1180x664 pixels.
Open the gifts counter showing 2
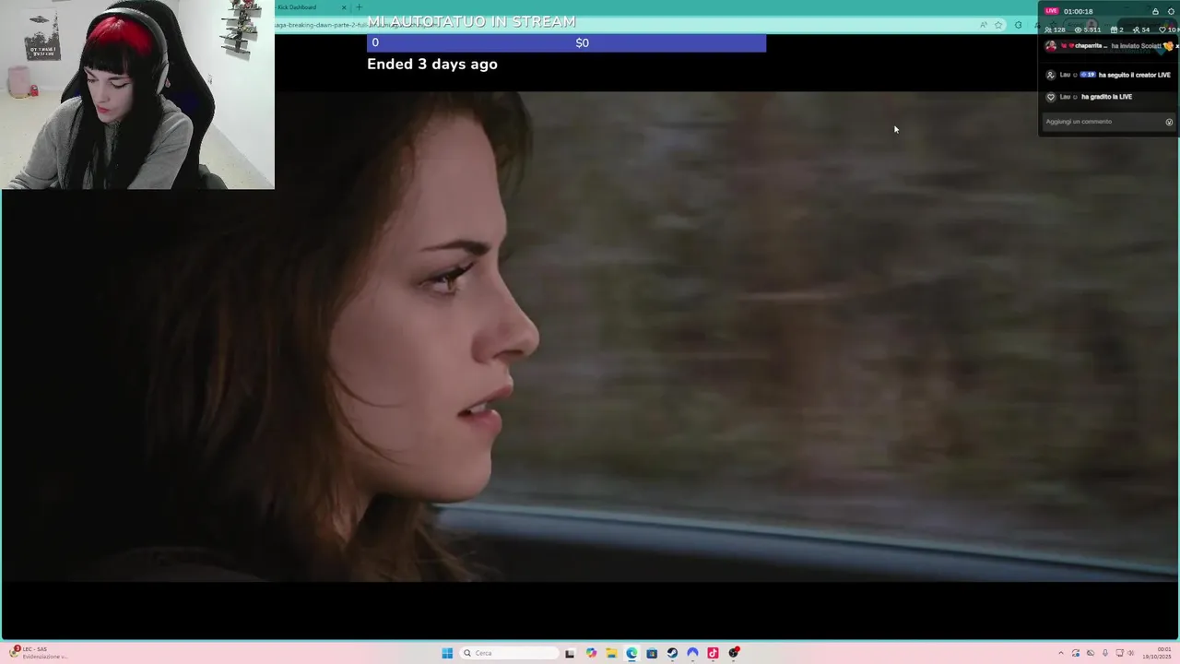[1117, 30]
